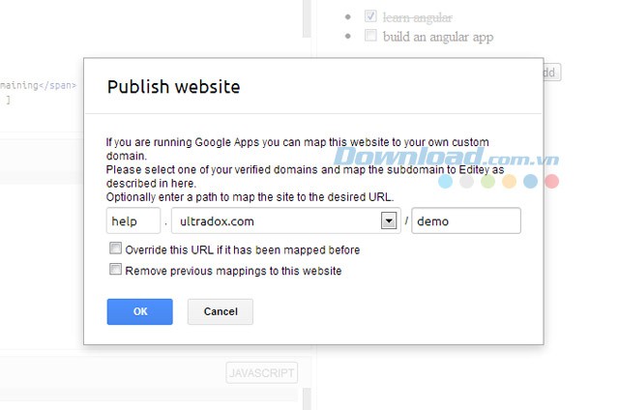Click the domain dropdown arrow
The width and height of the screenshot is (619, 410).
click(390, 221)
